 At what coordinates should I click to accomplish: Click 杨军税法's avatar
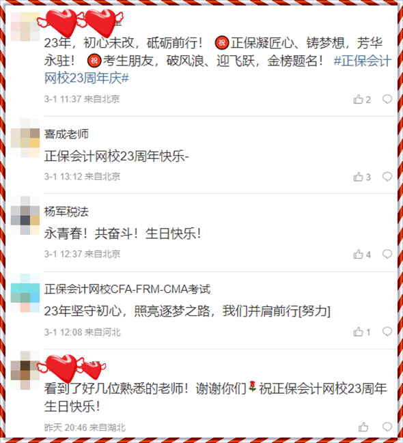25,216
